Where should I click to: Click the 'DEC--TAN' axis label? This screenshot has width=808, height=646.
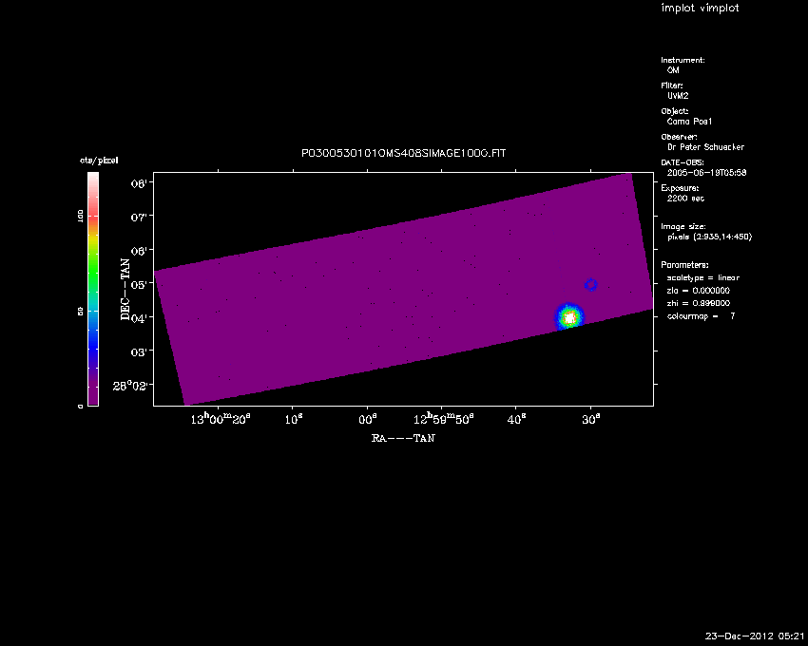[125, 290]
